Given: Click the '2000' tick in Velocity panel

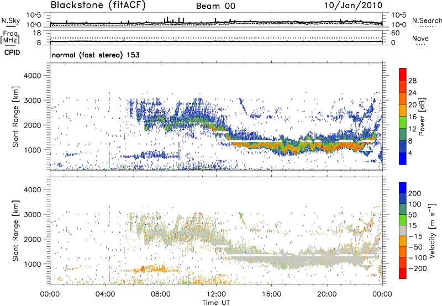Looking at the screenshot, I should click(x=33, y=239).
